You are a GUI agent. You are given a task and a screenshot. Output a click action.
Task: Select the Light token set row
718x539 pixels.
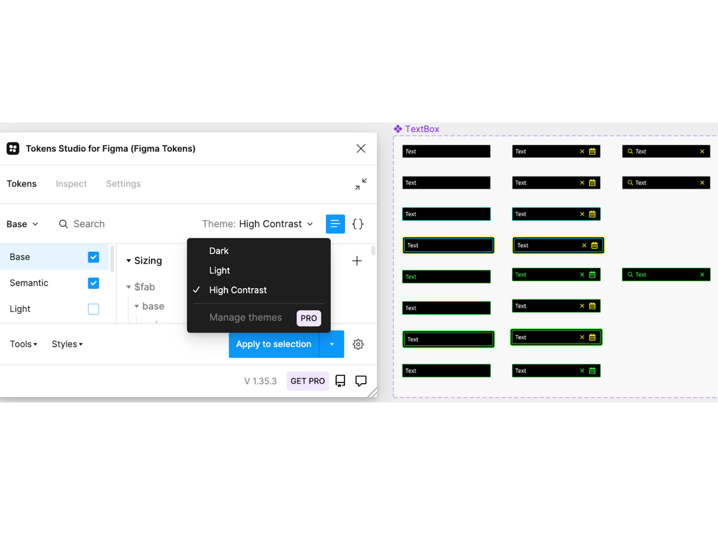pos(54,309)
